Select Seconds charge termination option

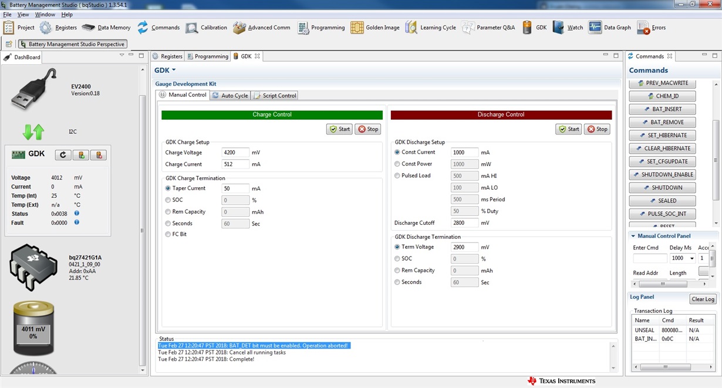coord(168,224)
